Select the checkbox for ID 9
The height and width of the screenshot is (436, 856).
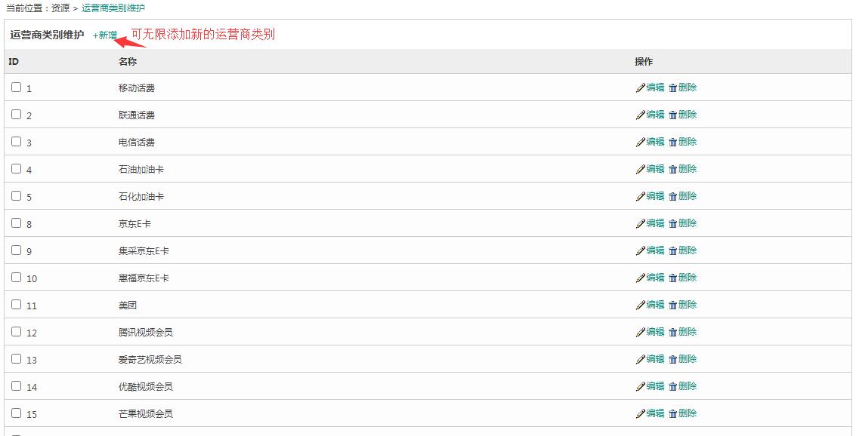pyautogui.click(x=17, y=250)
